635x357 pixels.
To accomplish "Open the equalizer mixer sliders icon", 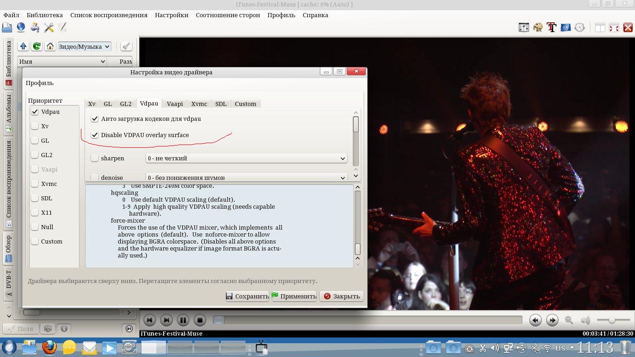I will pyautogui.click(x=524, y=27).
